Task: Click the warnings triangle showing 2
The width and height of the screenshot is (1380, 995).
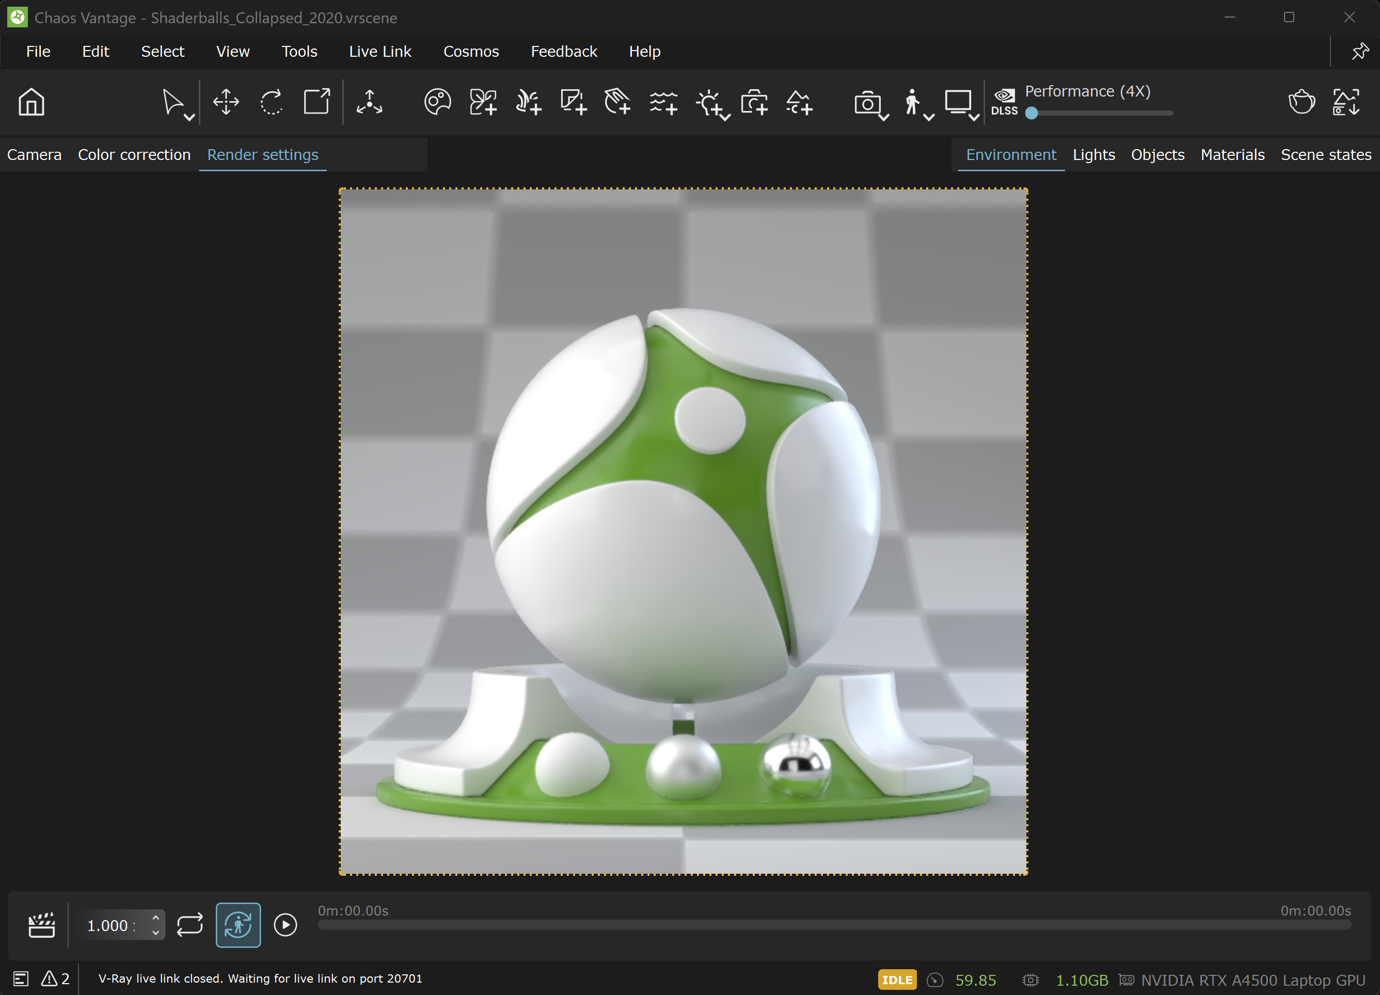Action: tap(55, 978)
